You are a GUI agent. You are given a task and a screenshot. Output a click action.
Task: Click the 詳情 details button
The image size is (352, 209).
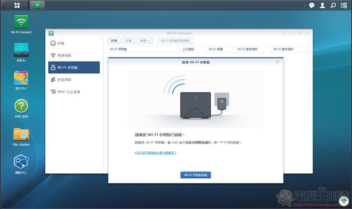[128, 40]
